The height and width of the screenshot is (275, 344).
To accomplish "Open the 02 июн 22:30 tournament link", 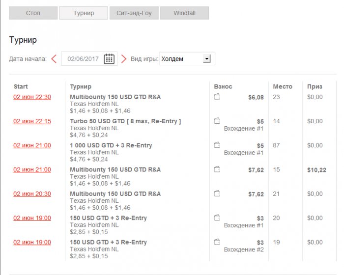I will pyautogui.click(x=32, y=97).
